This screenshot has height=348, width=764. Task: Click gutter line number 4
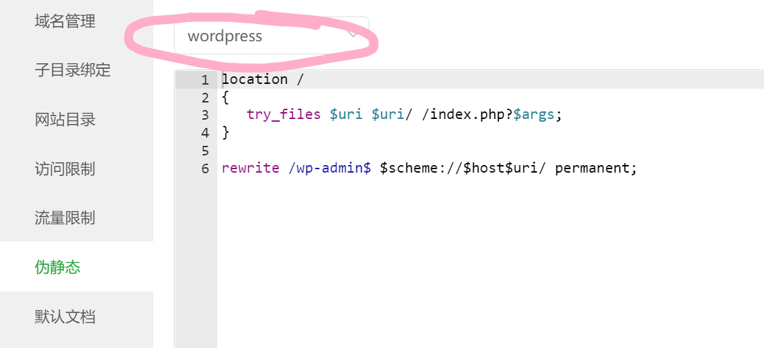tap(204, 133)
